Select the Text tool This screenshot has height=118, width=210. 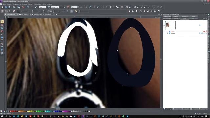(2, 41)
